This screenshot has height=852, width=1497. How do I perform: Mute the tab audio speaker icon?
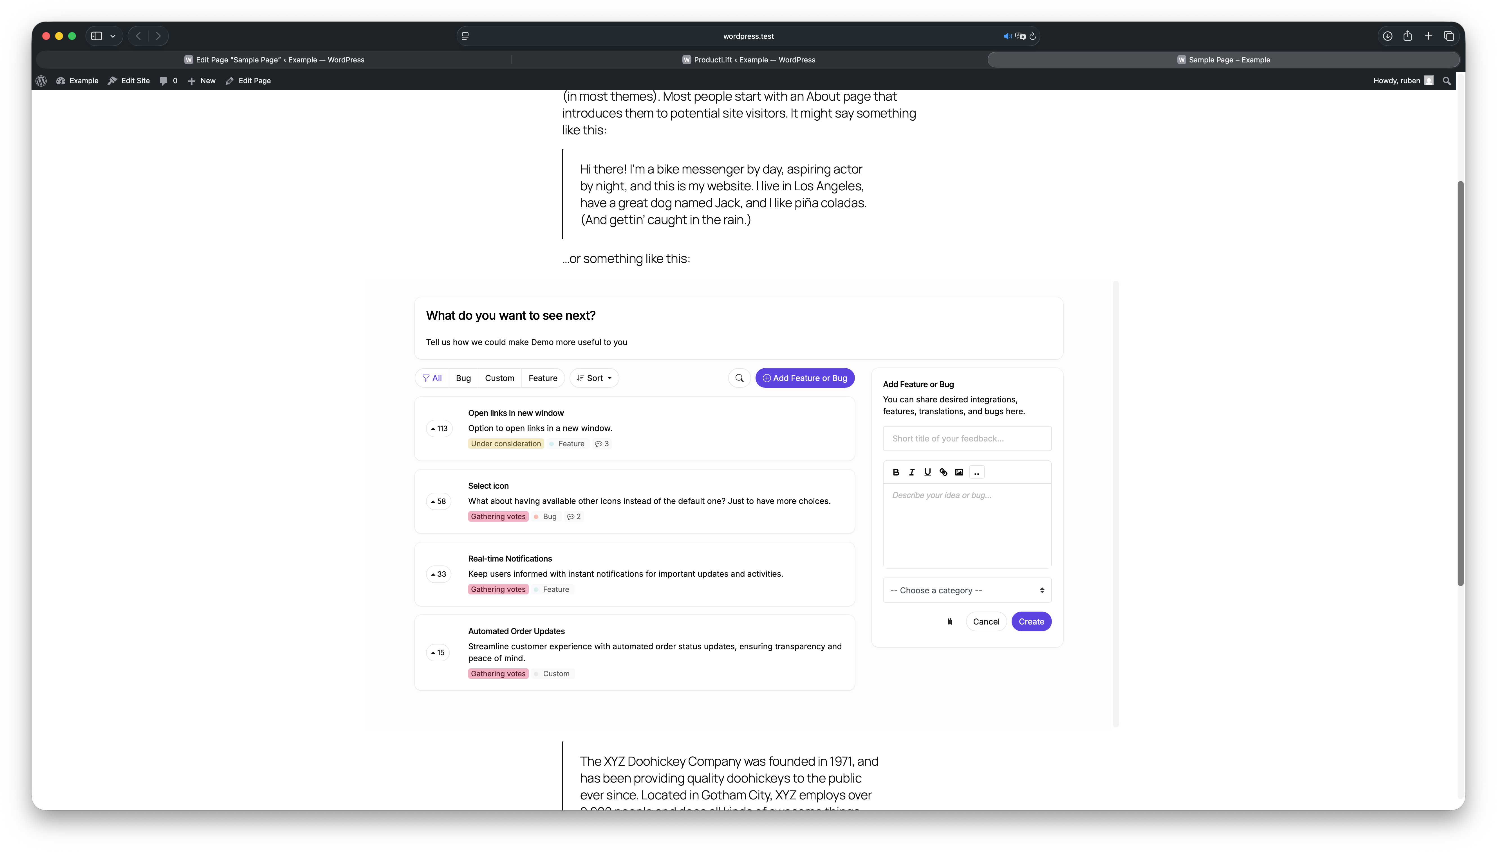click(1007, 36)
